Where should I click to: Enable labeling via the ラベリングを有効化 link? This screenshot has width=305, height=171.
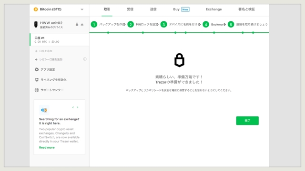(53, 80)
